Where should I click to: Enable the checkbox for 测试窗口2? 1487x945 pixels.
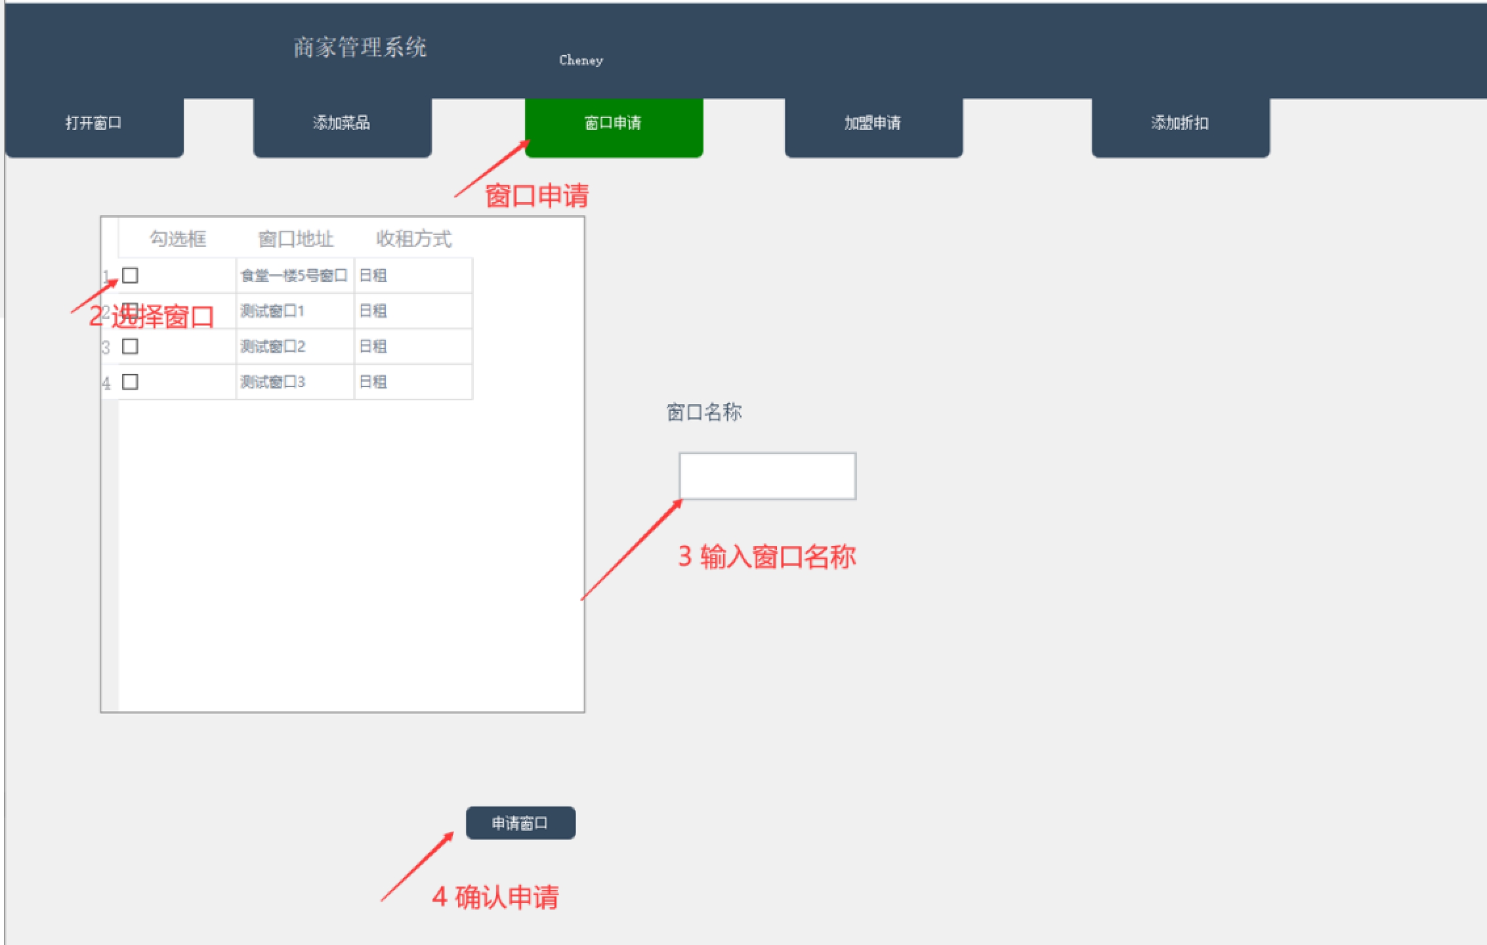tap(131, 346)
